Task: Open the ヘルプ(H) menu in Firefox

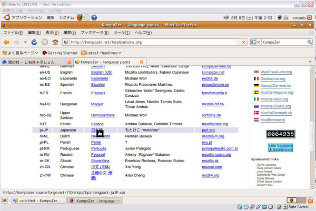Action: [x=143, y=33]
